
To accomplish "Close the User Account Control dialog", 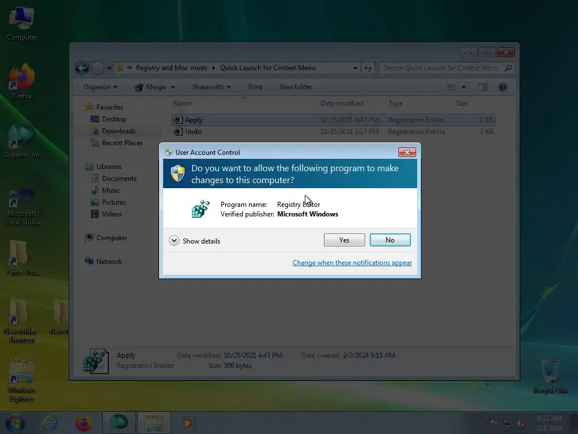I will pos(407,152).
